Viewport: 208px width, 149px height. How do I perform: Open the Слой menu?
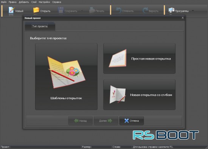pyautogui.click(x=34, y=2)
